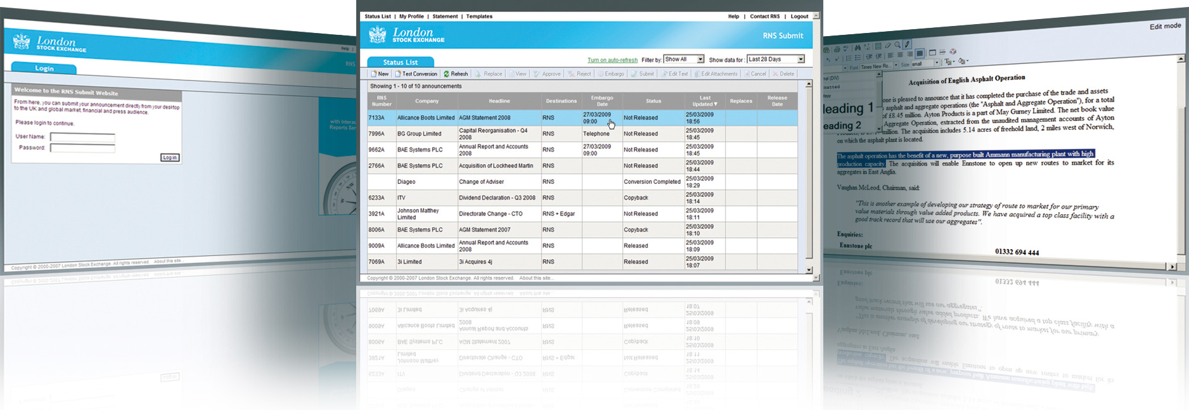
Task: Click the magnifier zoom icon in editor
Action: point(897,45)
